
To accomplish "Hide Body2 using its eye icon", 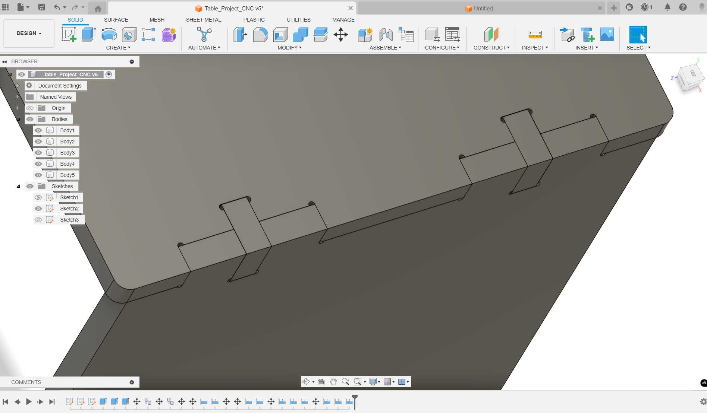I will pyautogui.click(x=38, y=142).
